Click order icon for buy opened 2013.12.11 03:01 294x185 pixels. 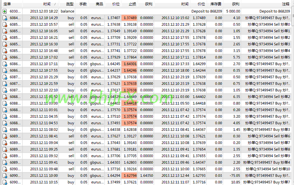click(5, 110)
